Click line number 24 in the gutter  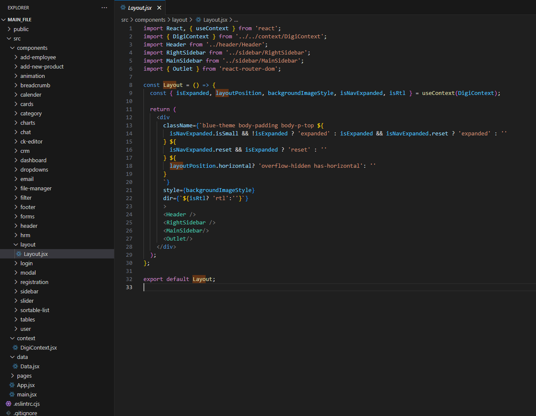coord(129,215)
